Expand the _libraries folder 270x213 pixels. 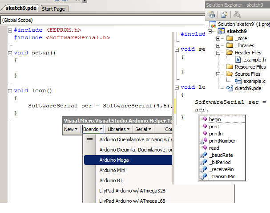tap(218, 45)
